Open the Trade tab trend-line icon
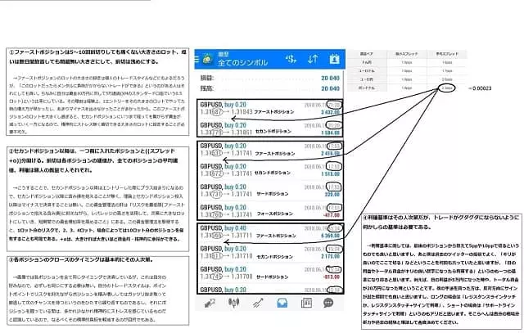524x333 pixels. 258,303
